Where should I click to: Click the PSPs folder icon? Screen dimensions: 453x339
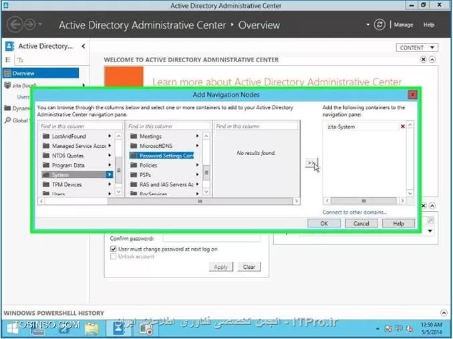point(134,175)
